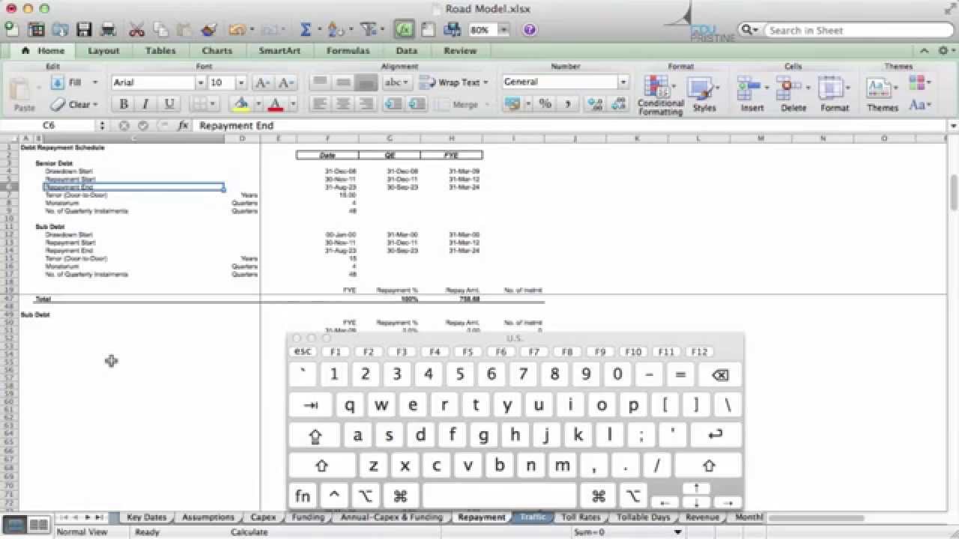Toggle the Formula Builder fx toolbar icon
Image resolution: width=959 pixels, height=539 pixels.
click(x=405, y=30)
